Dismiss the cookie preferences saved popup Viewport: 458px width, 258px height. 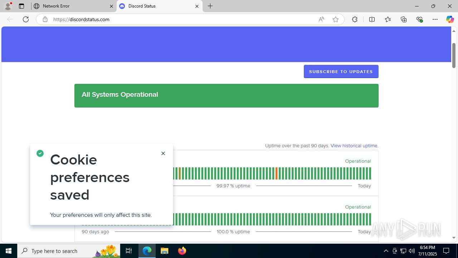coord(163,153)
